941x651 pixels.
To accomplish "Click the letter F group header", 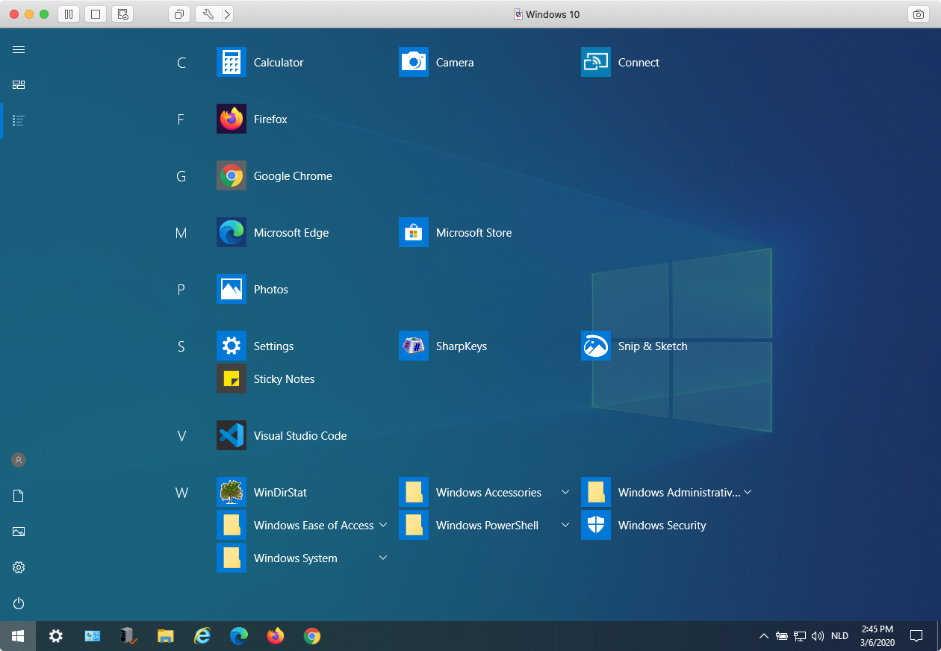I will 181,119.
